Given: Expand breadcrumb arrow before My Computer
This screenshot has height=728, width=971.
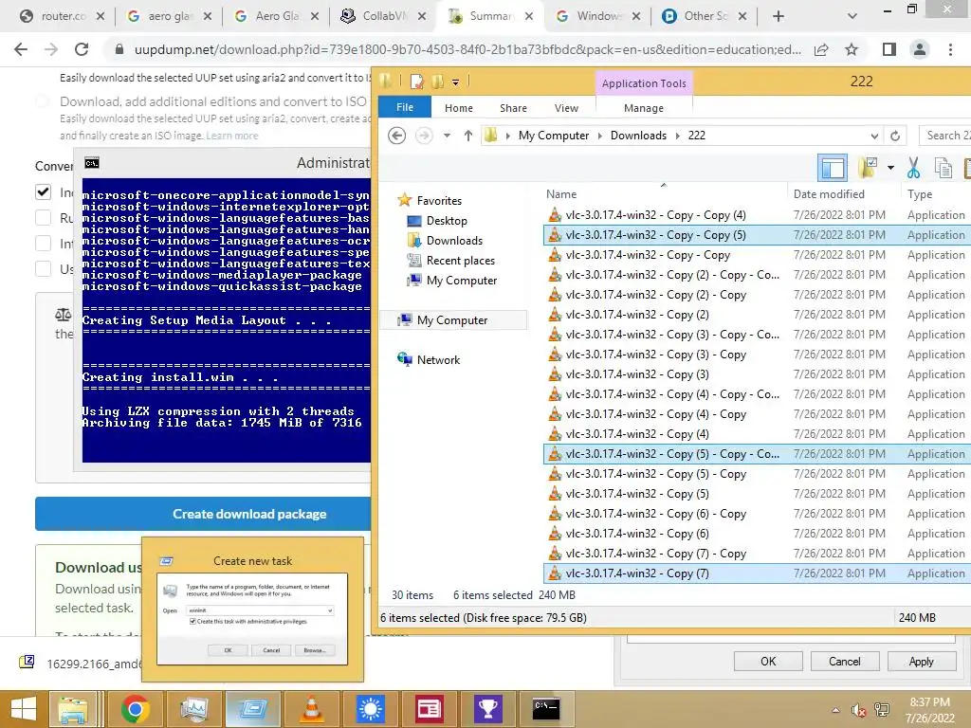Looking at the screenshot, I should 508,136.
